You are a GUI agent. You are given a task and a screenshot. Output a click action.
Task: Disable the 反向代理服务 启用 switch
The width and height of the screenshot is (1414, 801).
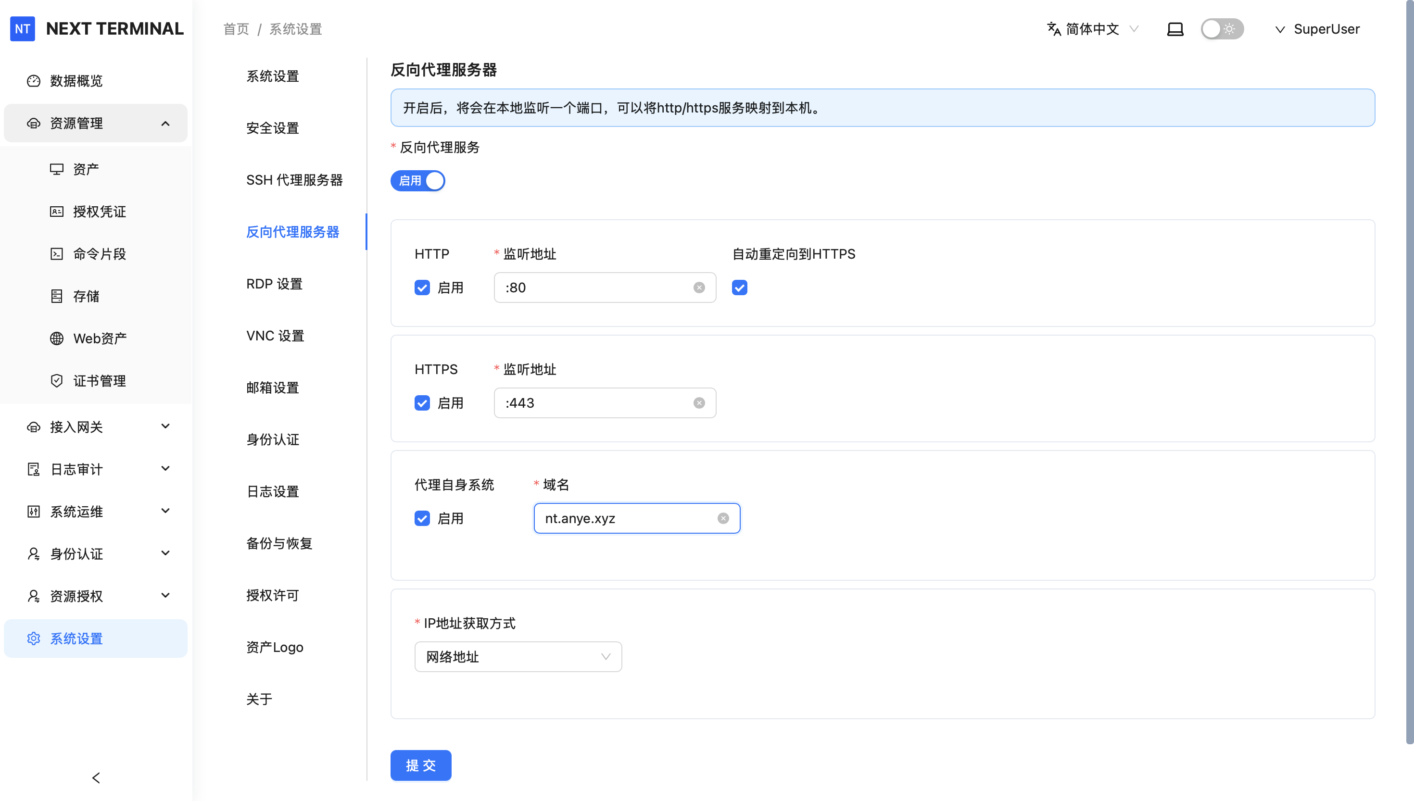point(417,181)
